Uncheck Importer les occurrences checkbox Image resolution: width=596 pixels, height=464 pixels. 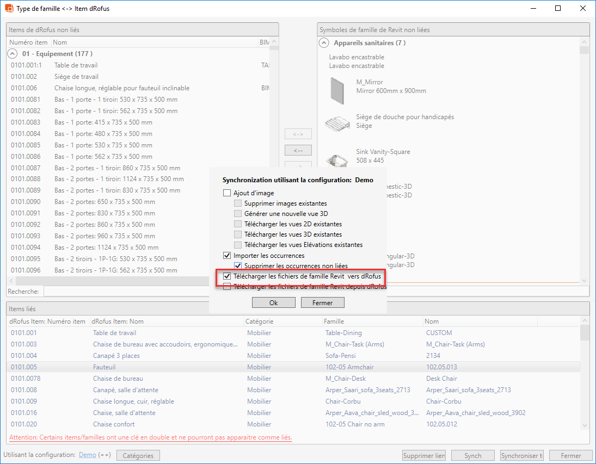click(227, 256)
